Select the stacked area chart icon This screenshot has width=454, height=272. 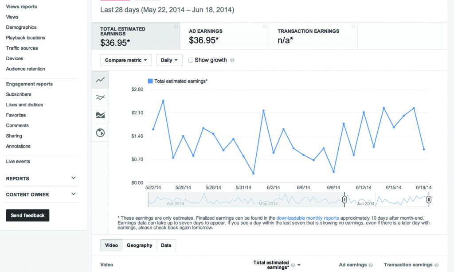100,114
